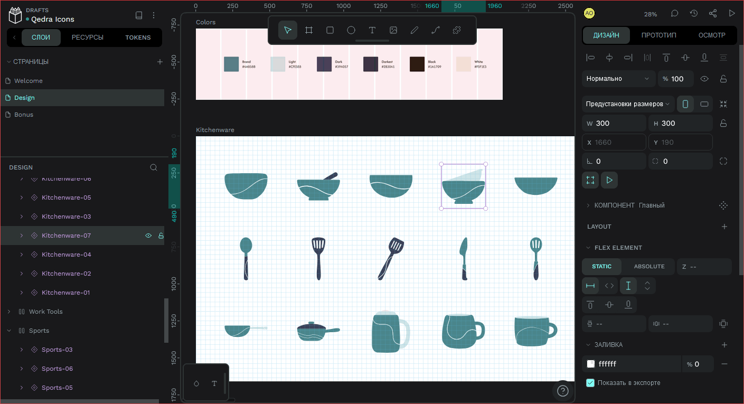The height and width of the screenshot is (404, 744).
Task: Select the Ellipse tool
Action: (x=351, y=30)
